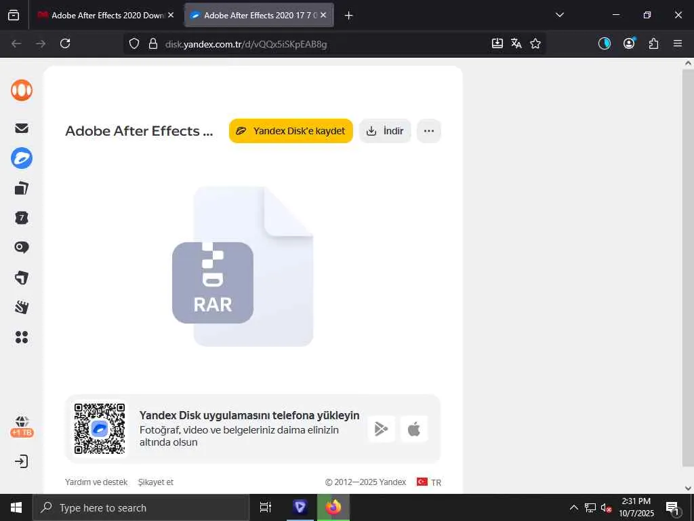Open the network icon in system tray
Viewport: 694px width, 521px height.
pos(590,507)
